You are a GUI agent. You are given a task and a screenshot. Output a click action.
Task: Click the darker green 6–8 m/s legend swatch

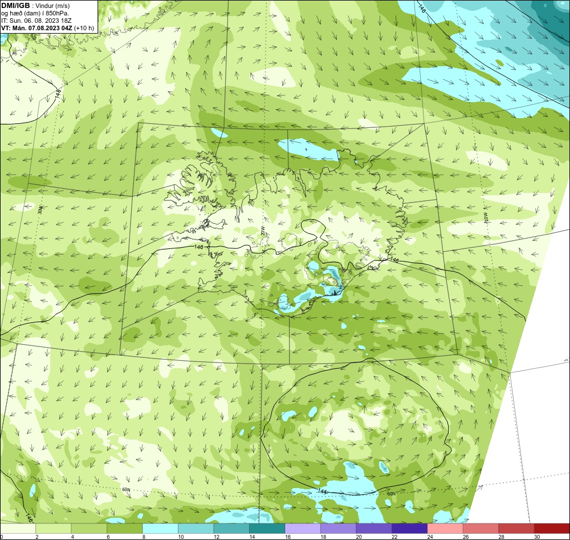tap(125, 529)
